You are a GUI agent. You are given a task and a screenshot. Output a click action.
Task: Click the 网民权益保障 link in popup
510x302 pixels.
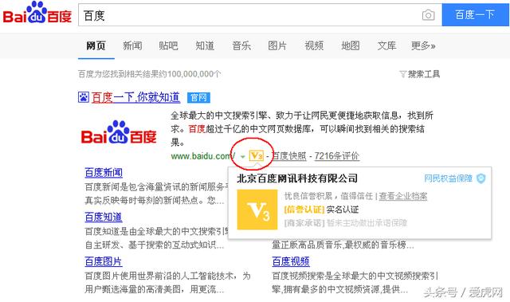(x=448, y=178)
